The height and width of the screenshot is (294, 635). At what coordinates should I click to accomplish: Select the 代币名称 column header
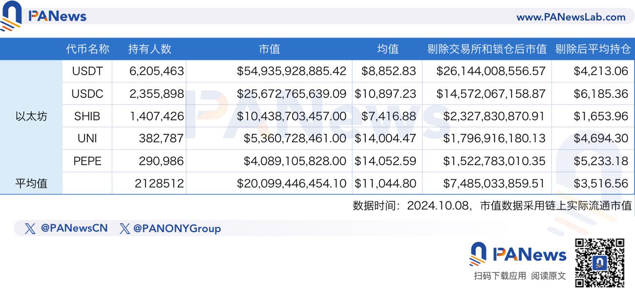pyautogui.click(x=87, y=49)
